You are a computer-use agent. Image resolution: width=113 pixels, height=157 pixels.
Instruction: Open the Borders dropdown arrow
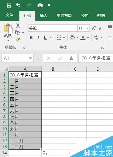pyautogui.click(x=64, y=38)
